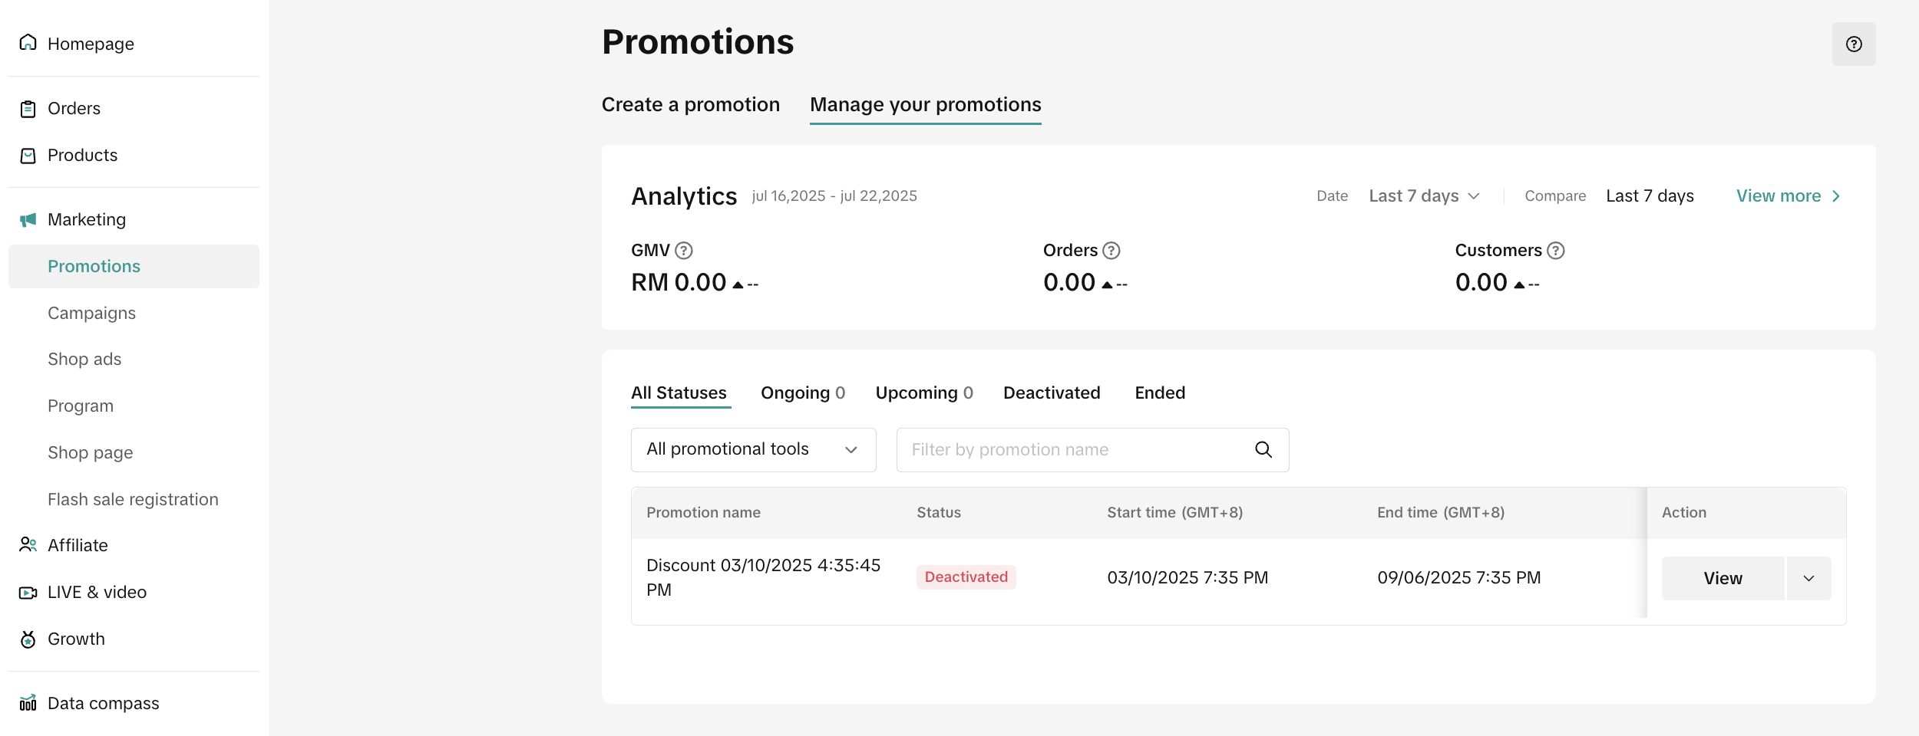Image resolution: width=1919 pixels, height=736 pixels.
Task: Click the View button for the discount
Action: coord(1723,579)
